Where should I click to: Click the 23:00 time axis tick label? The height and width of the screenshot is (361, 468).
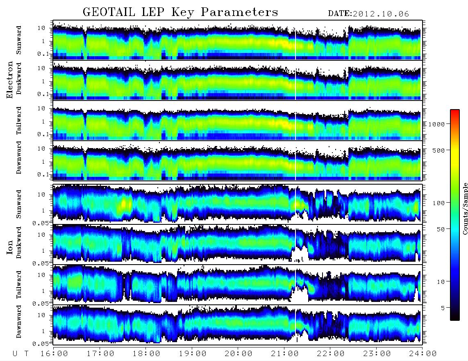pos(377,354)
